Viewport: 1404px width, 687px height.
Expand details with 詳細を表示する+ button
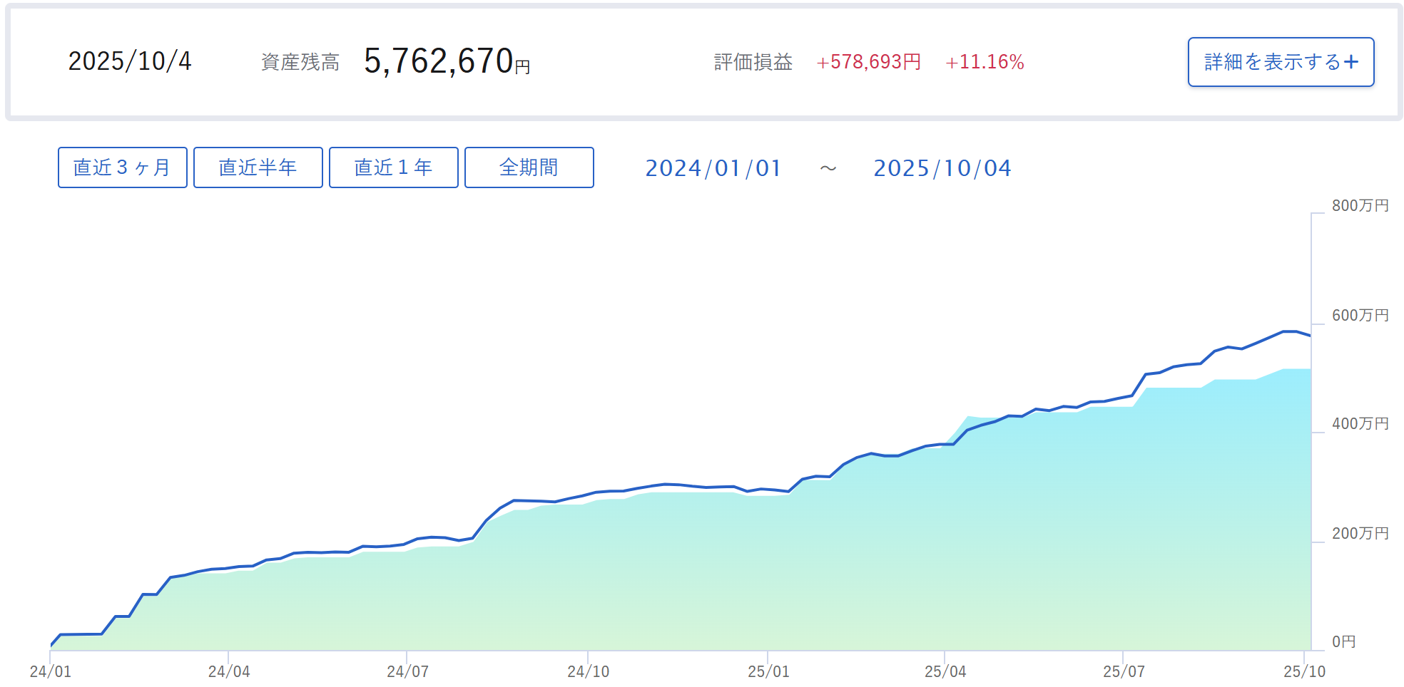click(1281, 62)
